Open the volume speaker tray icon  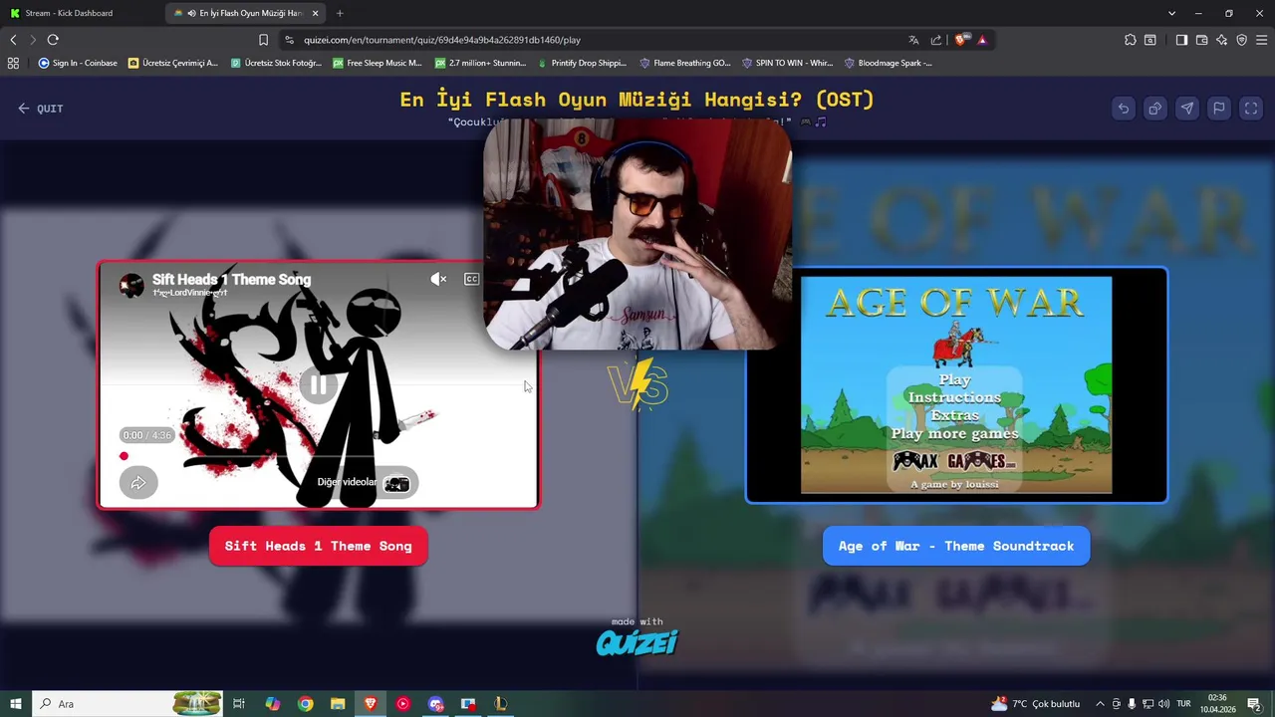point(1163,704)
